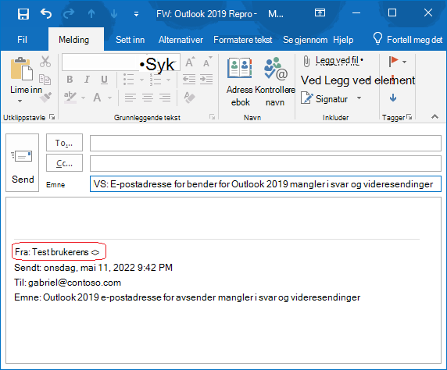Click Kontrollere navn check names icon
This screenshot has height=370, width=447.
(275, 81)
